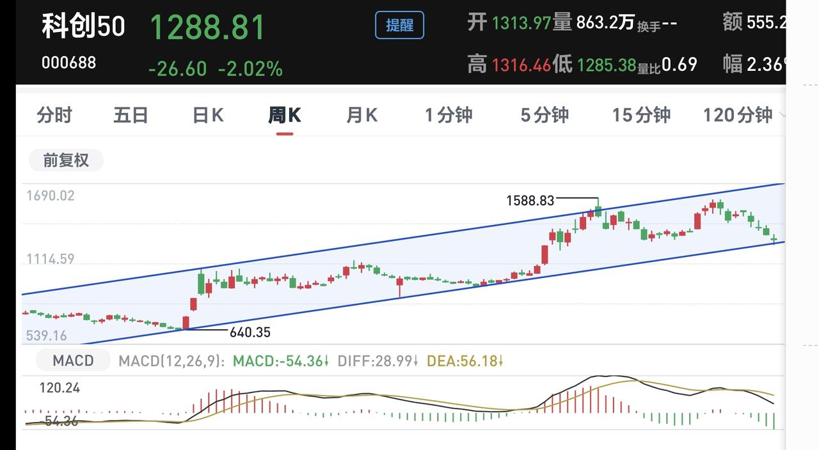Click the current price 1288.81
This screenshot has width=819, height=450.
click(207, 27)
